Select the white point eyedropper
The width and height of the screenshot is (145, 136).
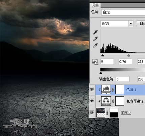[x=95, y=45]
